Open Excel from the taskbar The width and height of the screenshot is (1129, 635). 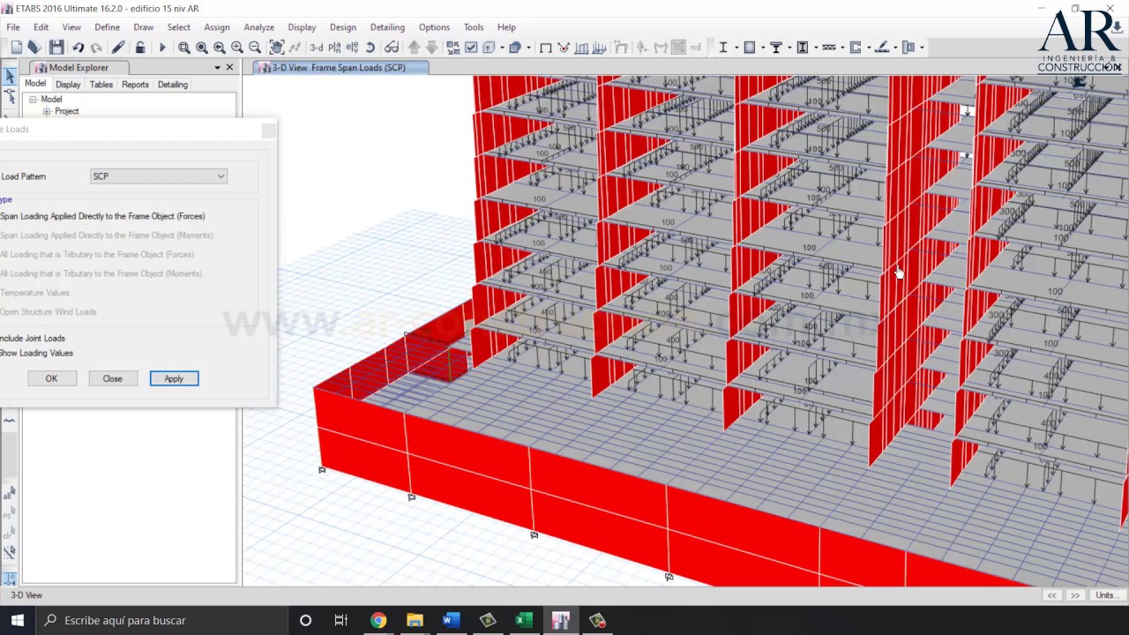point(524,620)
